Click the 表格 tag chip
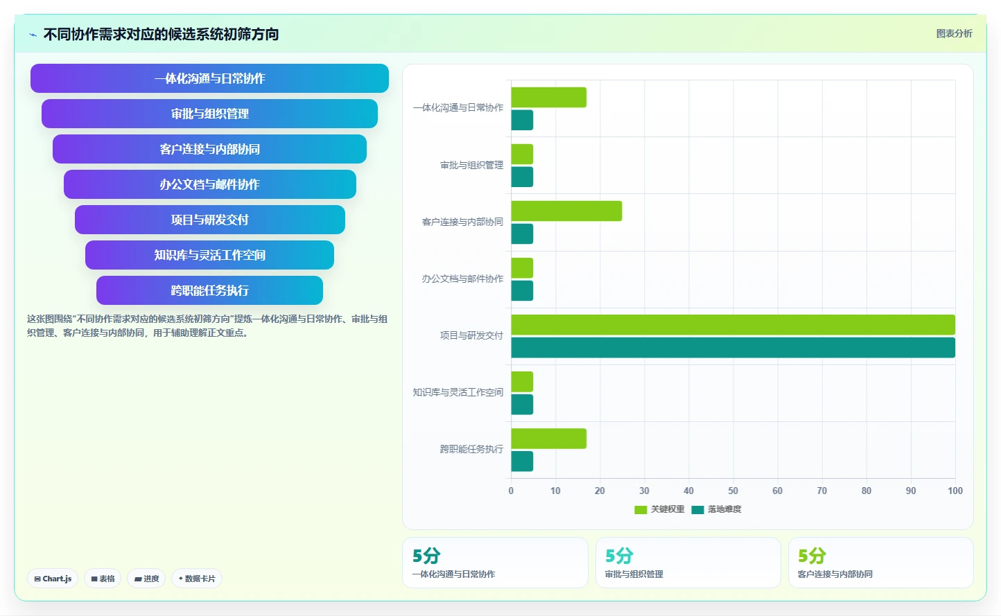 click(x=103, y=579)
